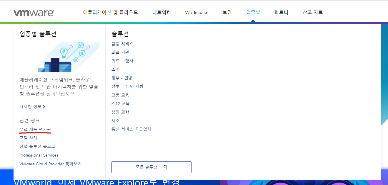The height and width of the screenshot is (185, 388).
Task: Click the 업종별 솔루션 heading
Action: click(x=38, y=34)
